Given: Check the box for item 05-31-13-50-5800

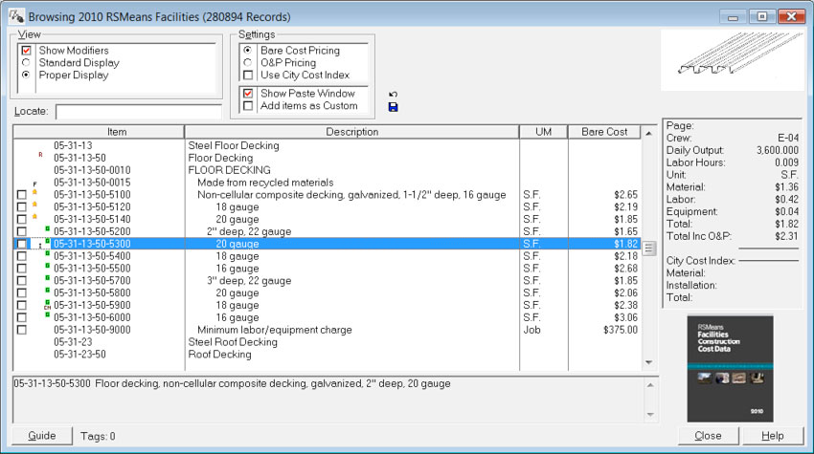Looking at the screenshot, I should coord(21,292).
